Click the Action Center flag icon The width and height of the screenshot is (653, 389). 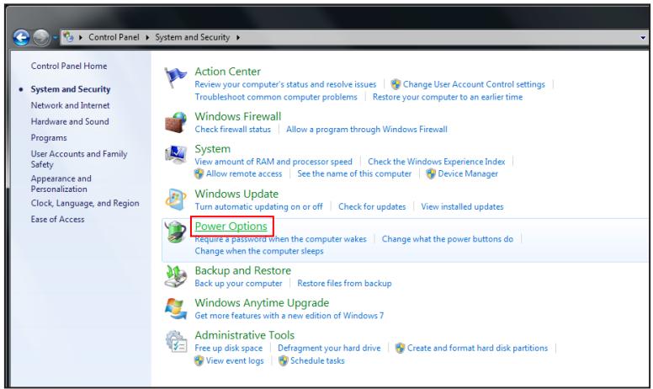(x=175, y=77)
